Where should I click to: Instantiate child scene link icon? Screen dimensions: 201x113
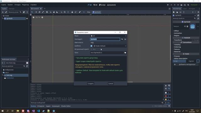[6, 12]
